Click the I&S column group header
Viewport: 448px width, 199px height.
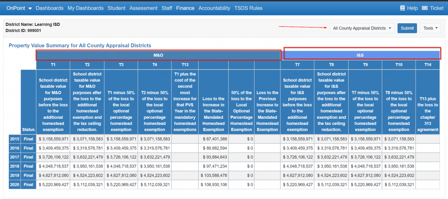pyautogui.click(x=360, y=55)
